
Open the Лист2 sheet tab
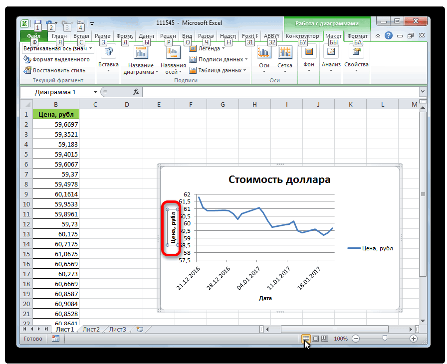91,329
